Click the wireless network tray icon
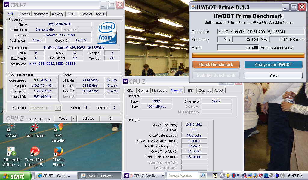Viewport: 308px width, 180px height. coord(239,175)
